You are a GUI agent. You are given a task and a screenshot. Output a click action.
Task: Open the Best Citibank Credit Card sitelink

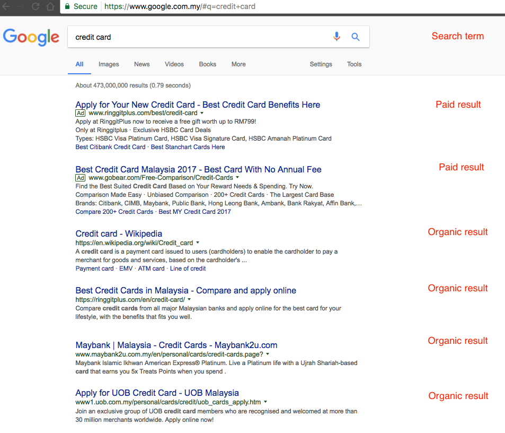point(110,147)
